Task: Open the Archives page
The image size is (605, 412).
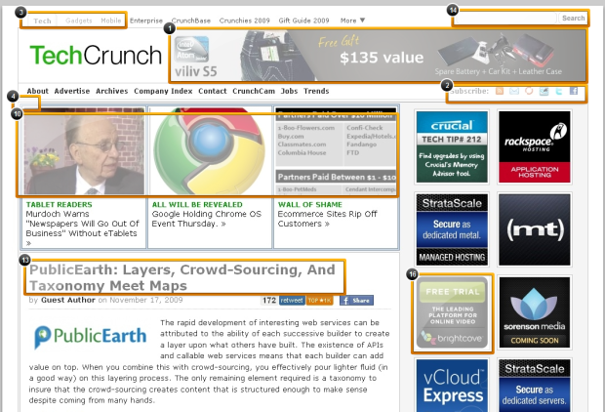Action: pos(112,91)
